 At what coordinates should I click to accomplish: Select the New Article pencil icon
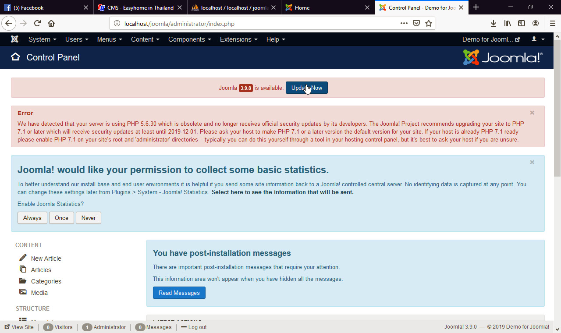pyautogui.click(x=23, y=258)
